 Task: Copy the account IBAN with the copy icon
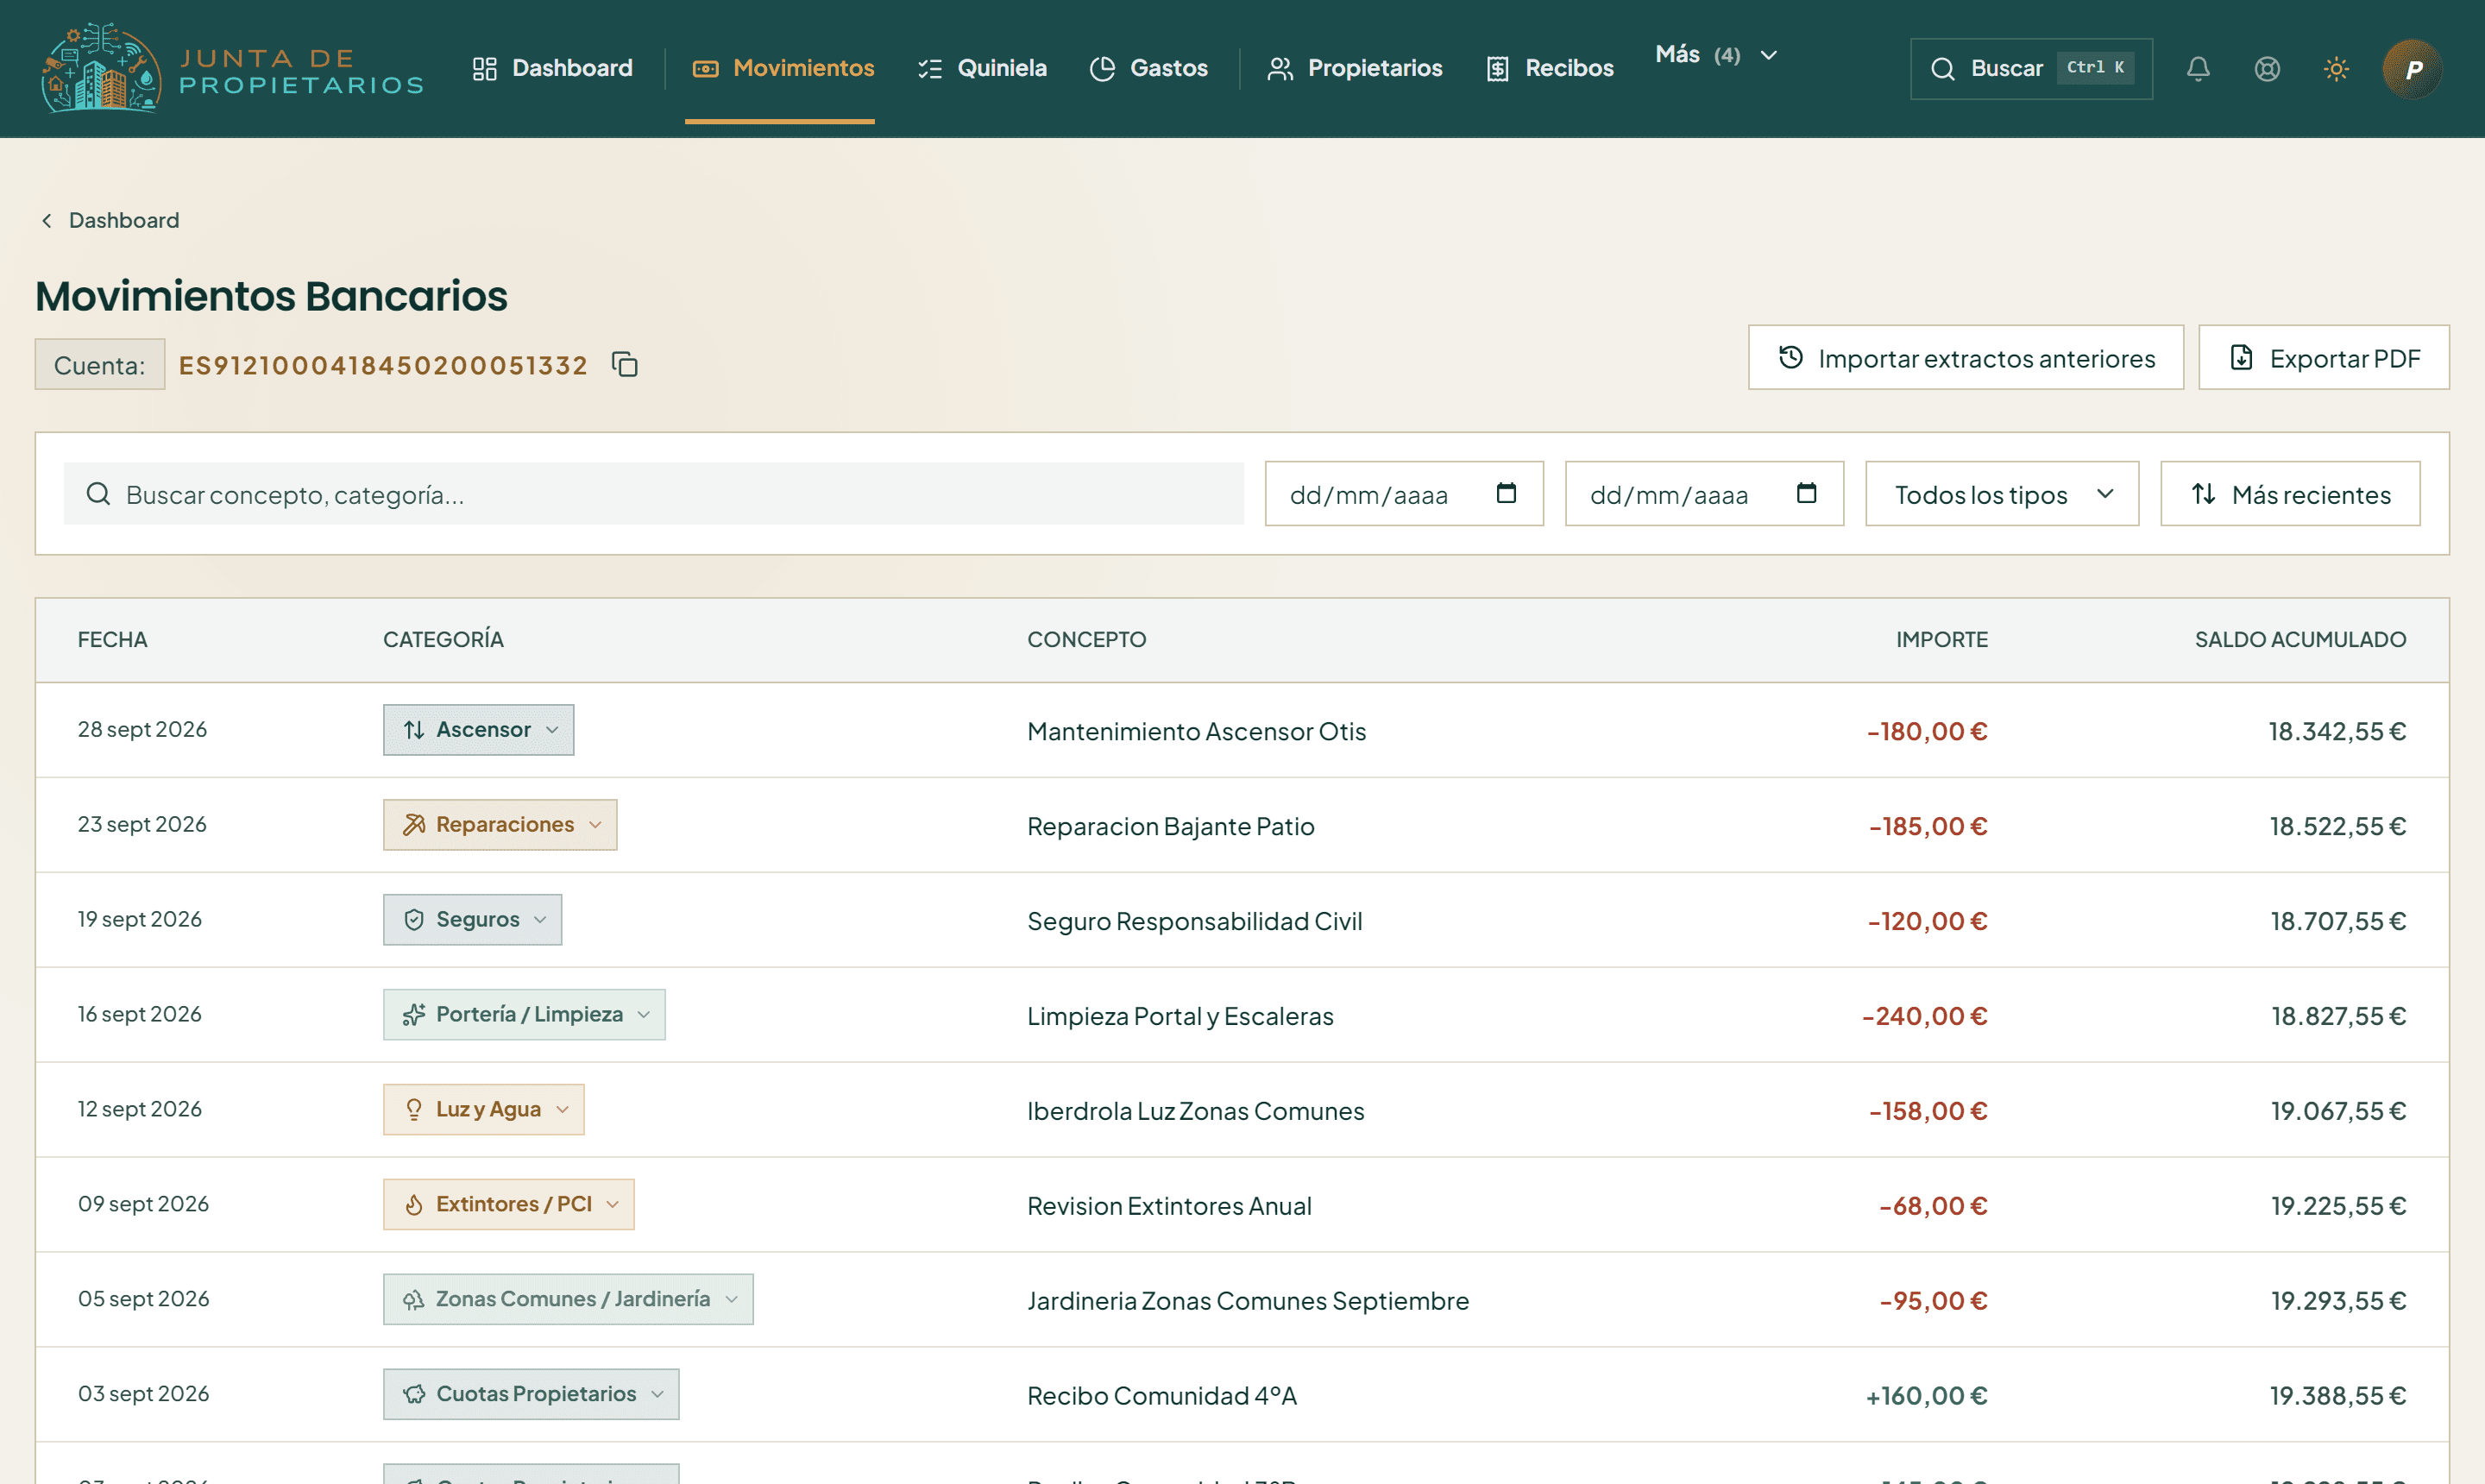tap(625, 365)
